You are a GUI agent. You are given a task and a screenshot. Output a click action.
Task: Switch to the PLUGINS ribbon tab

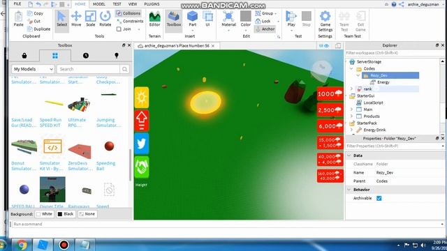[152, 4]
